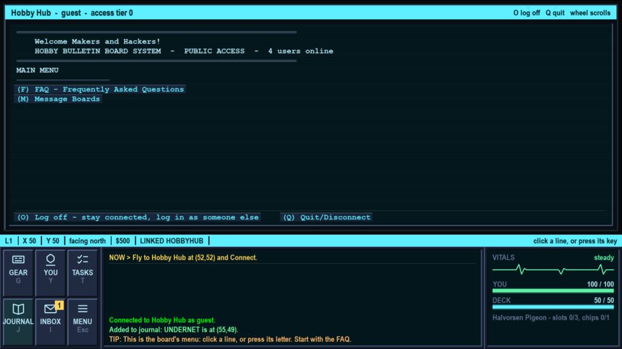
Task: Open the JOURNAL book icon
Action: click(18, 321)
